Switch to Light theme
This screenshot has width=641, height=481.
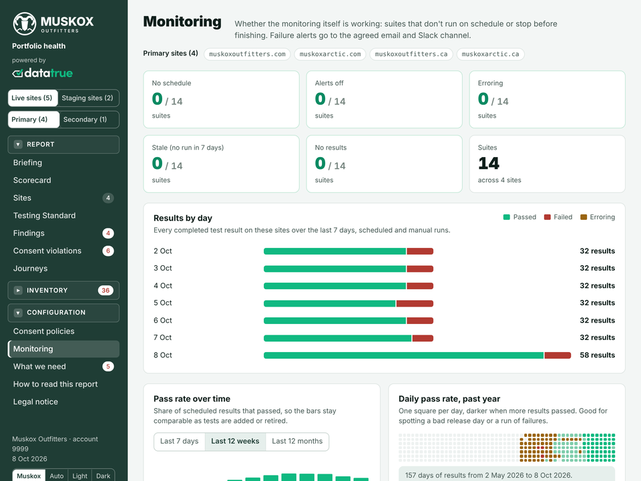pyautogui.click(x=79, y=476)
